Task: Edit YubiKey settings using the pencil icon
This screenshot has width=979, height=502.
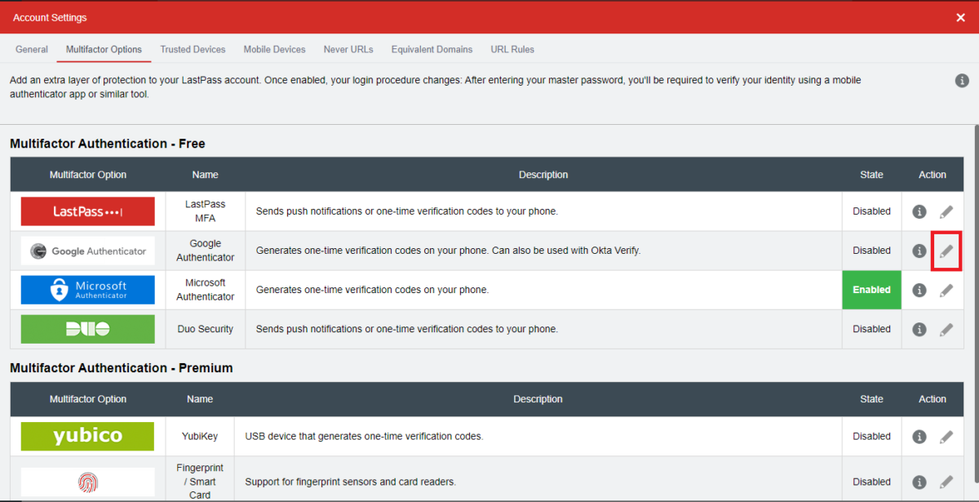Action: click(x=946, y=436)
